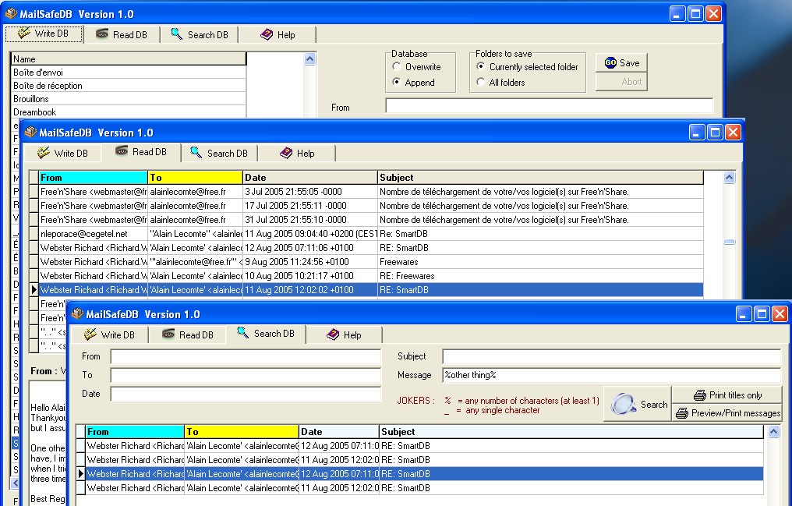This screenshot has width=792, height=506.
Task: Click Search DB tab in front window
Action: [266, 334]
